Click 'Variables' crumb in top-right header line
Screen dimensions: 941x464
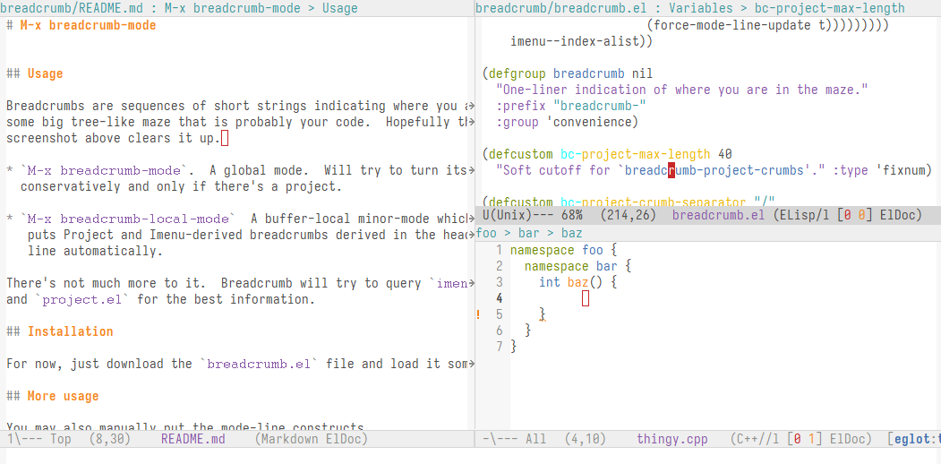tap(701, 8)
